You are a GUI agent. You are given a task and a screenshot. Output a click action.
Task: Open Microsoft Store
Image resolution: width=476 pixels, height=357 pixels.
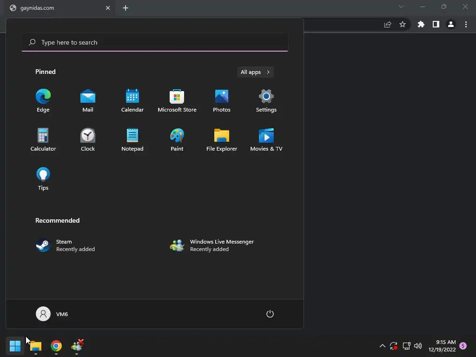coord(177,101)
